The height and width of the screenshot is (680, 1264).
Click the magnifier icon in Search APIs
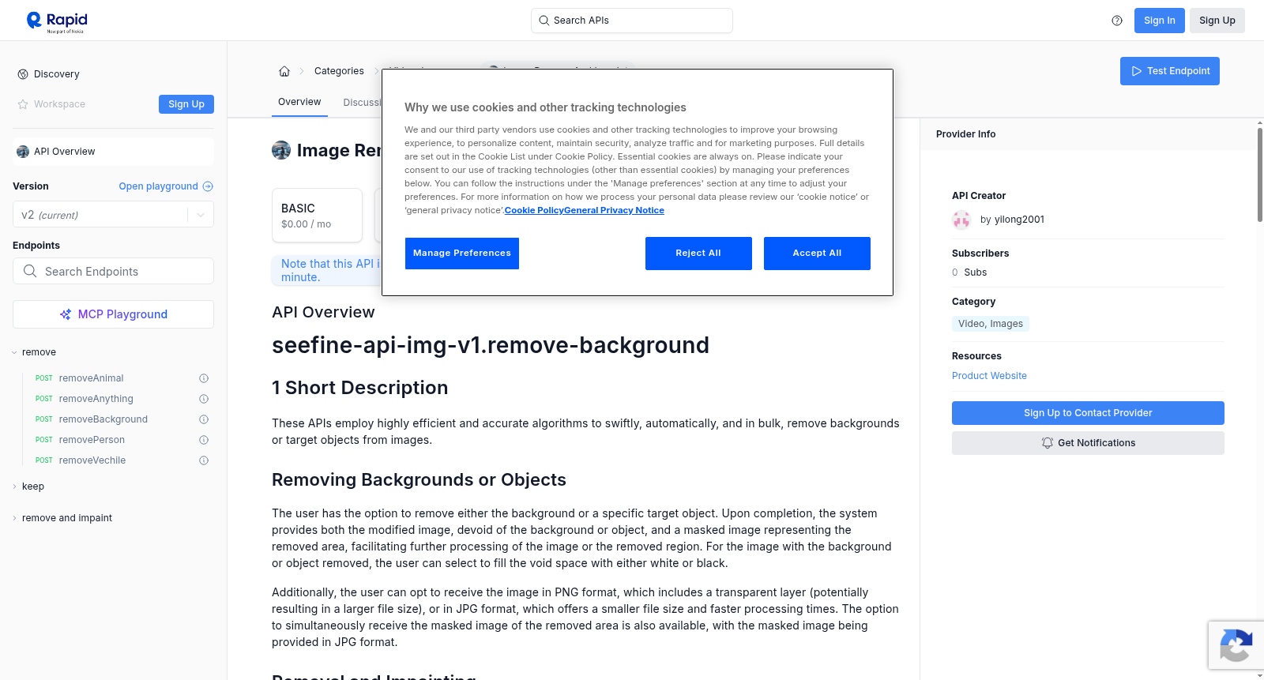click(544, 21)
